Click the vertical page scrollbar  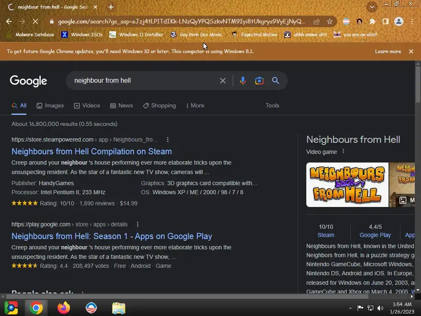click(x=418, y=84)
